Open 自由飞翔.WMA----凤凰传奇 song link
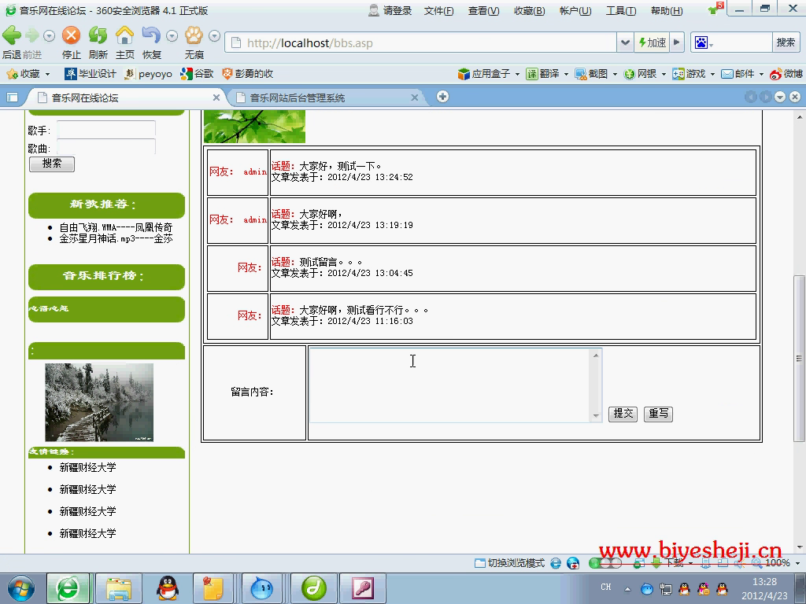 (116, 227)
